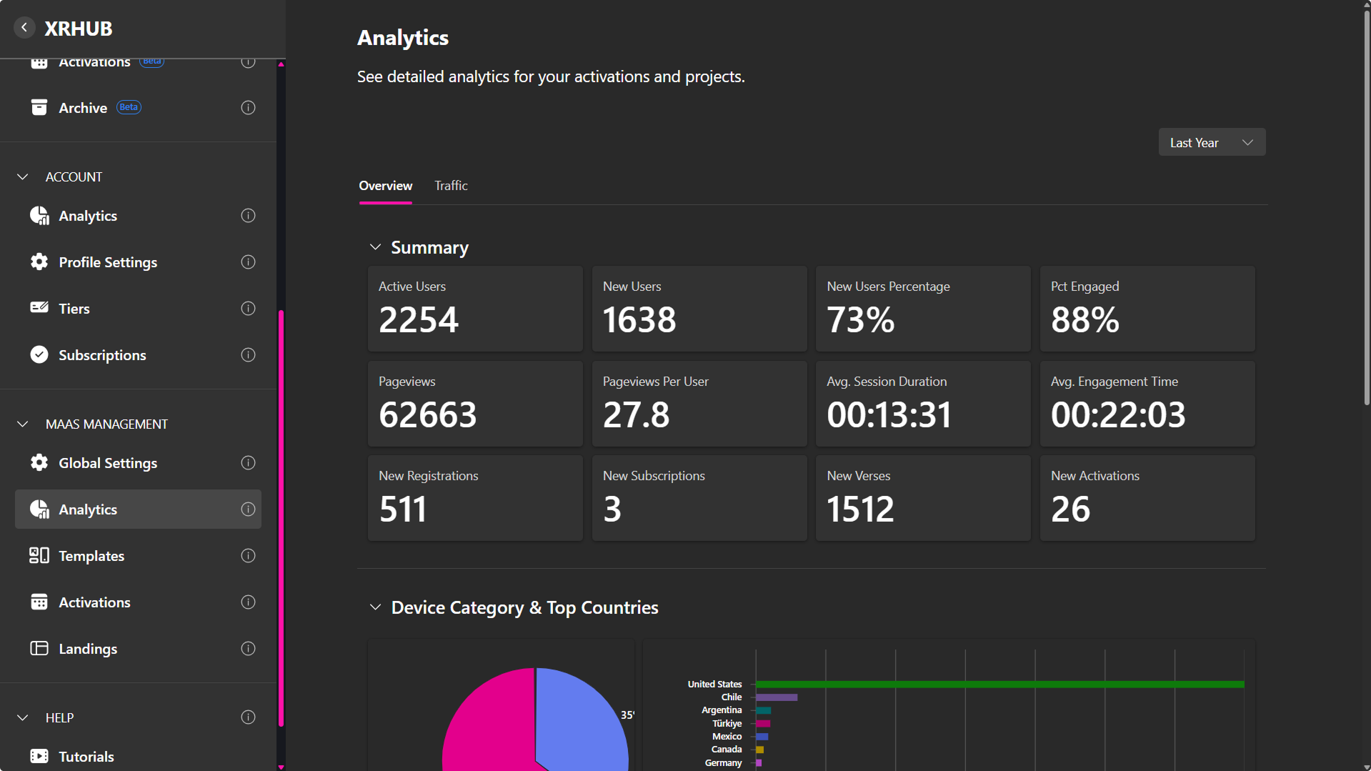Open Global Settings under MAAS Management
Image resolution: width=1371 pixels, height=771 pixels.
click(x=107, y=463)
